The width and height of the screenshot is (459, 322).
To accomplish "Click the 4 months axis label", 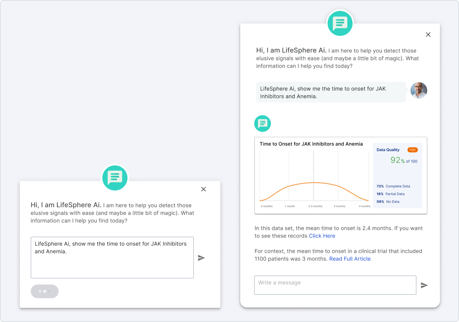I will [365, 206].
